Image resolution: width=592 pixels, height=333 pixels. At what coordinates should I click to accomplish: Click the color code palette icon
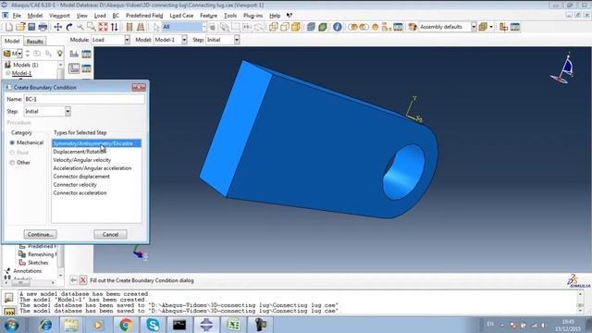pos(413,27)
